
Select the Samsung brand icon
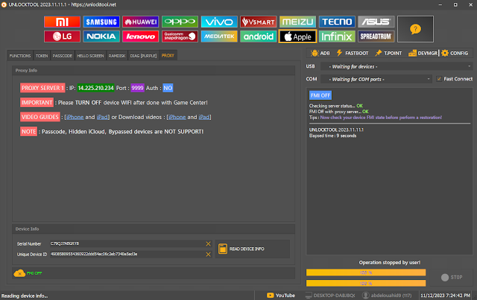click(101, 22)
